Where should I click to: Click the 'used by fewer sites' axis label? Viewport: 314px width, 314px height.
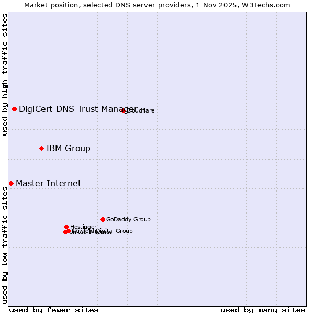[54, 310]
